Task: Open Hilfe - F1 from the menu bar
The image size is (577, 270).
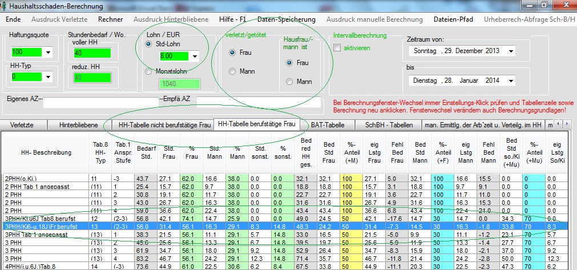Action: tap(232, 19)
